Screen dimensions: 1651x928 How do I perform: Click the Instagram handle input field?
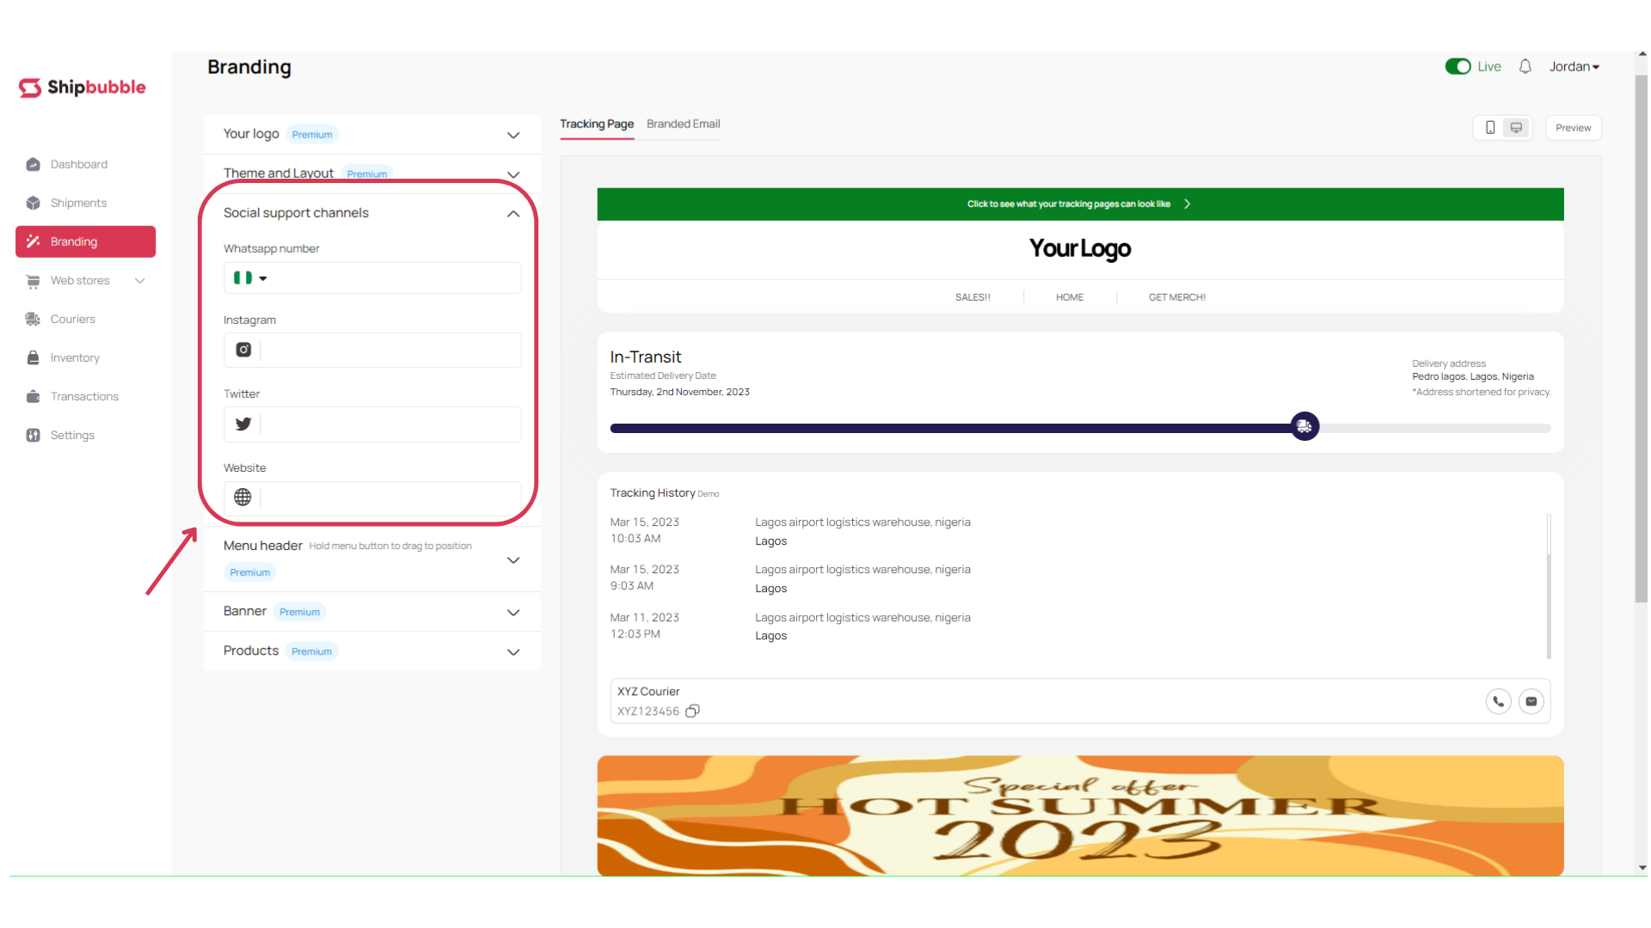(390, 351)
